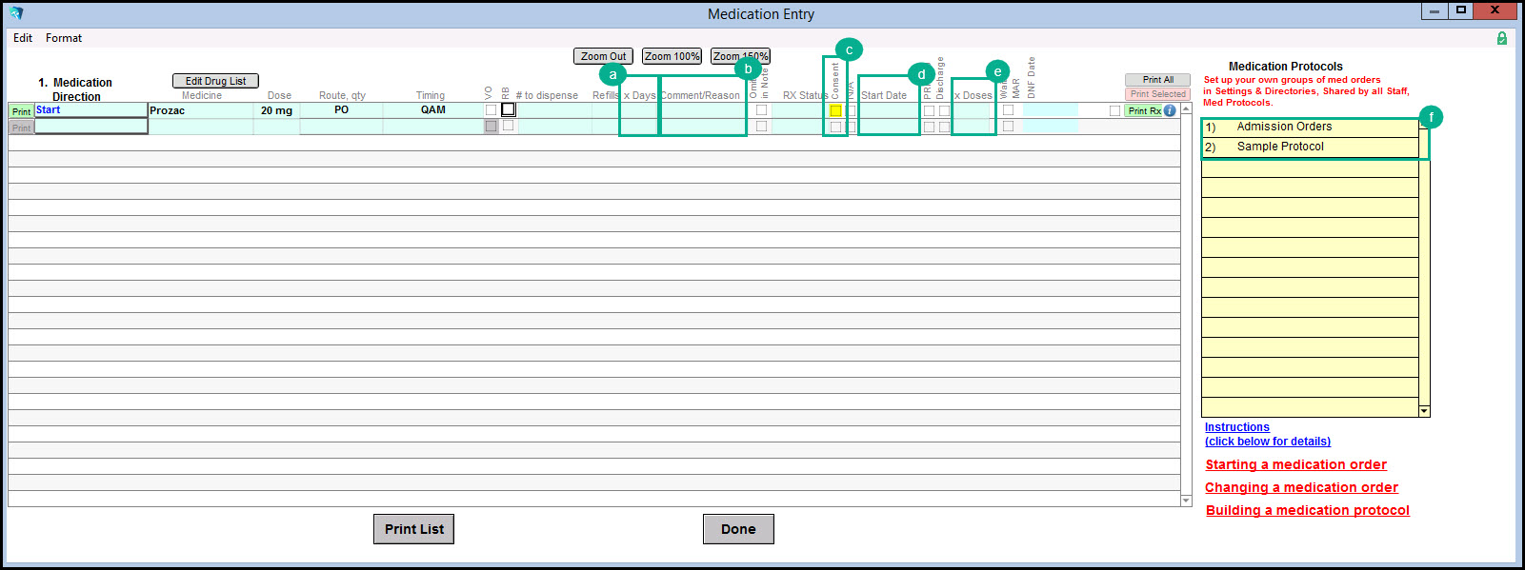1525x570 pixels.
Task: Click the Prozac medicine cell
Action: [x=200, y=110]
